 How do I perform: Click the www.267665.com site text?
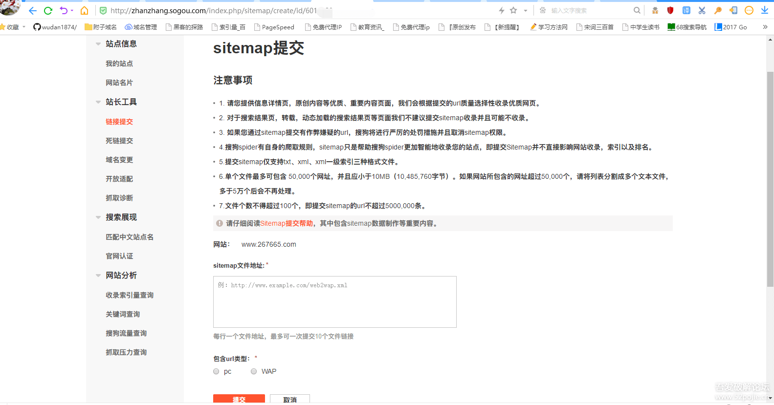[269, 244]
